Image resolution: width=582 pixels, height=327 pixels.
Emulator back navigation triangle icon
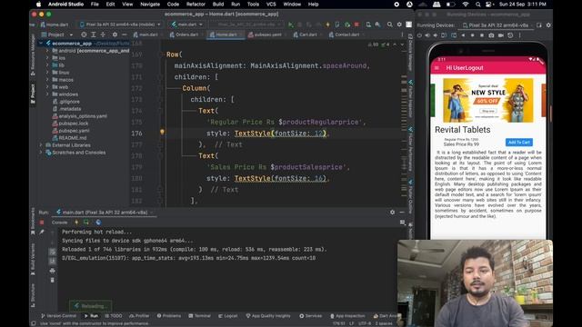coord(463,35)
